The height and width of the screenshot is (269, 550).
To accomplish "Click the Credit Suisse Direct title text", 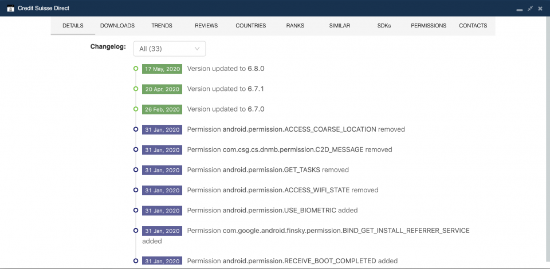I will pyautogui.click(x=44, y=8).
